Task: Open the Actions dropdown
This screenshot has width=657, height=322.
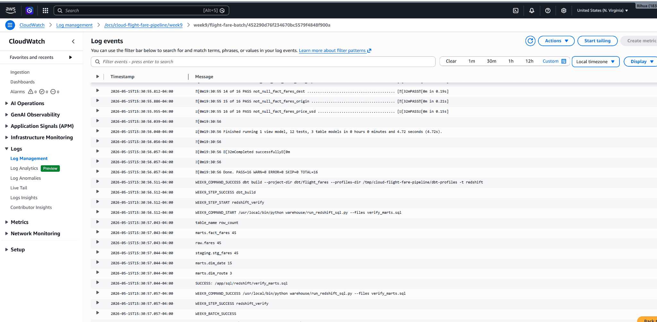Action: click(556, 41)
